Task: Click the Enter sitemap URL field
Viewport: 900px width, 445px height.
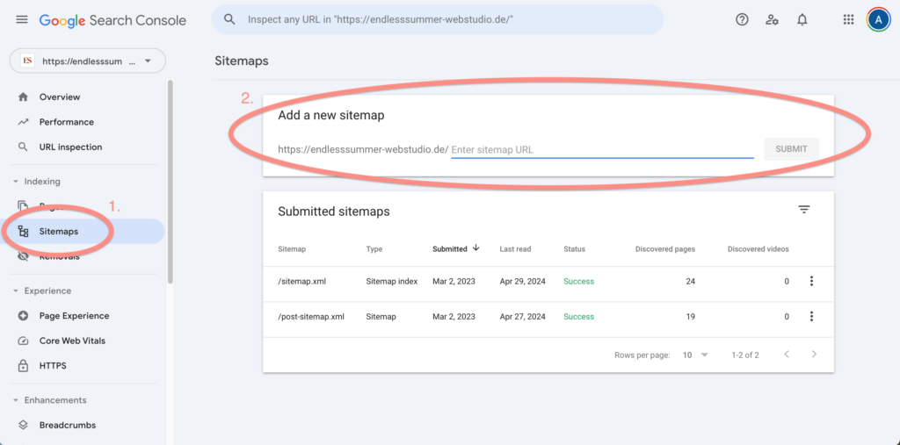Action: pos(602,149)
